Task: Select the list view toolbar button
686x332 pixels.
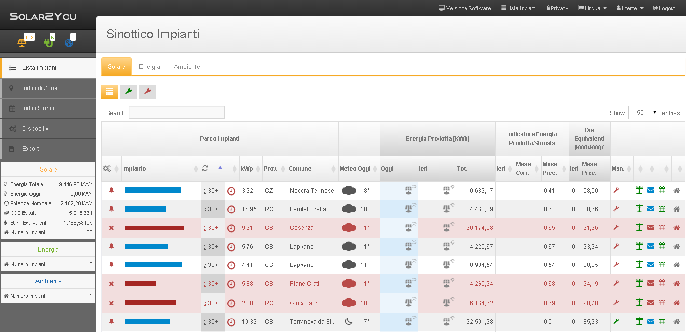Action: 110,92
